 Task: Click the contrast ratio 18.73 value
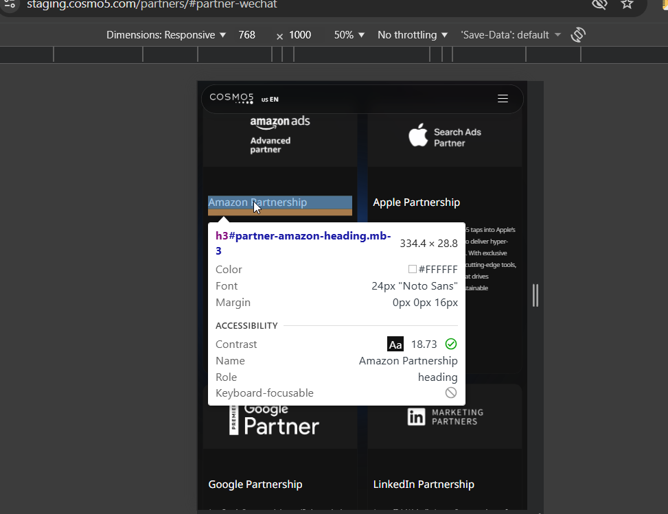(424, 344)
